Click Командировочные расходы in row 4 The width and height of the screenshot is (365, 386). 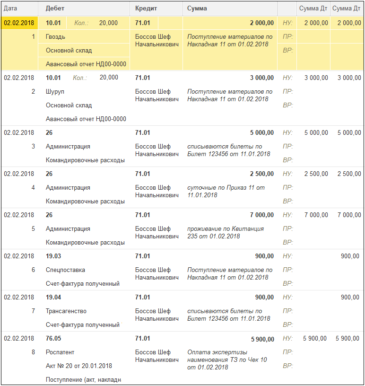point(85,202)
